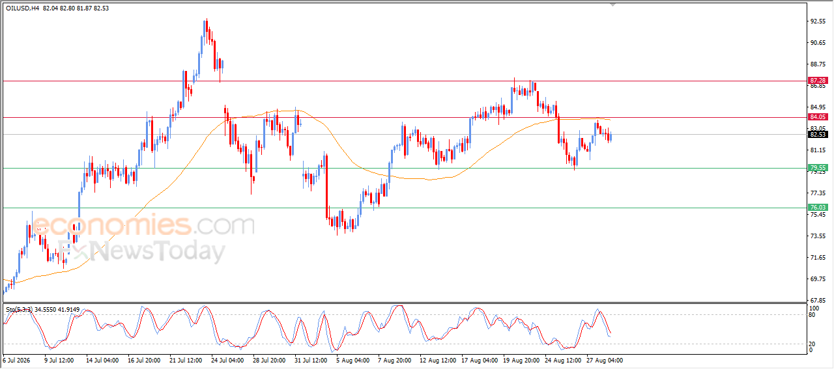
Task: Select the 6 Jul 2026 date label
Action: click(17, 359)
